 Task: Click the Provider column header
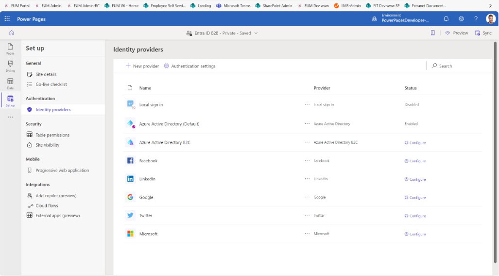[x=322, y=88]
